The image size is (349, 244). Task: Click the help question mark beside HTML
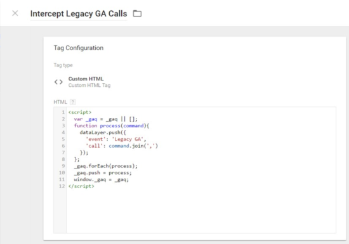[x=72, y=102]
